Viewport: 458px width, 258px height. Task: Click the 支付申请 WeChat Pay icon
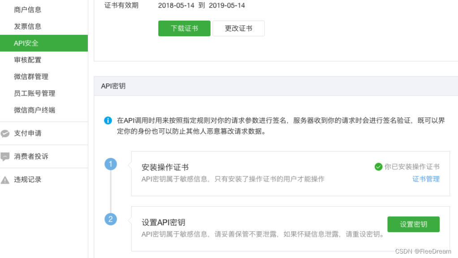click(5, 134)
